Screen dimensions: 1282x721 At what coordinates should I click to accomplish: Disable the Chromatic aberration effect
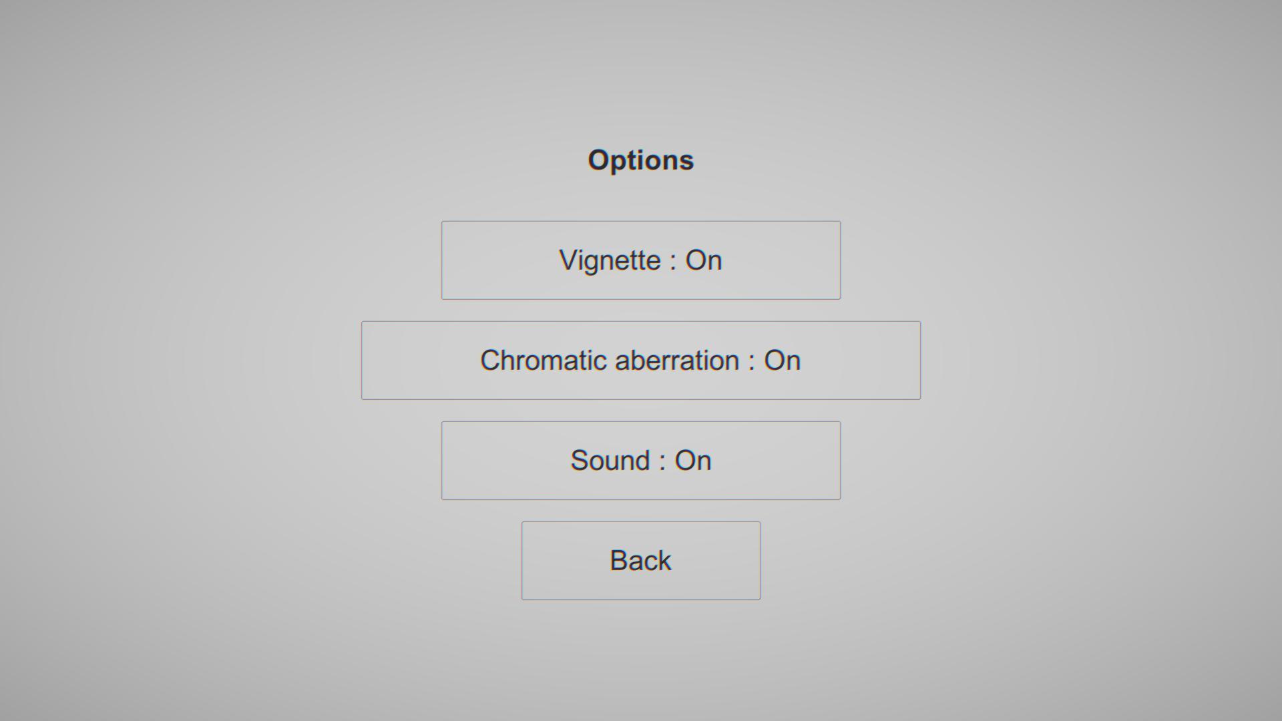click(641, 360)
